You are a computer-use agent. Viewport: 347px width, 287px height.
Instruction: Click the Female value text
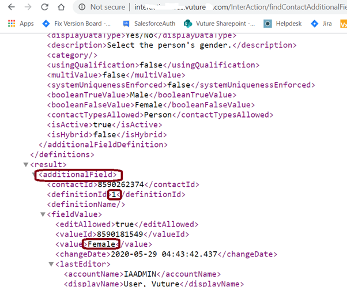tap(101, 244)
